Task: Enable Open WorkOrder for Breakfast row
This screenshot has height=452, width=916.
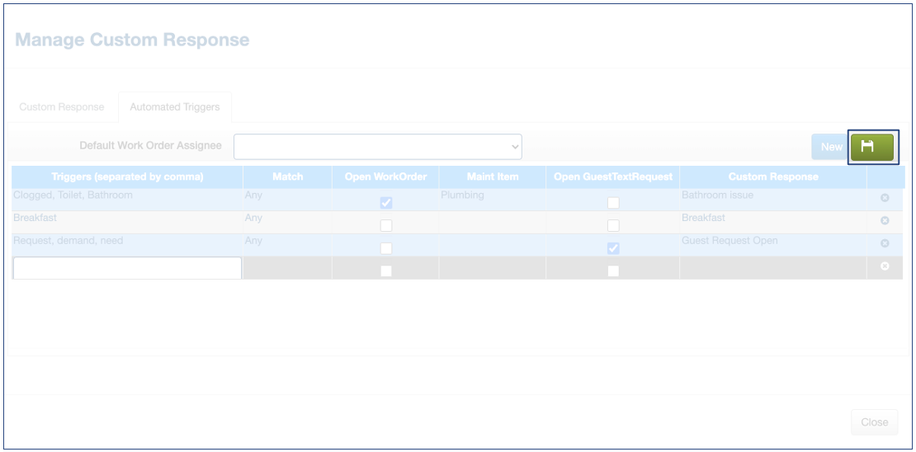Action: pos(385,225)
